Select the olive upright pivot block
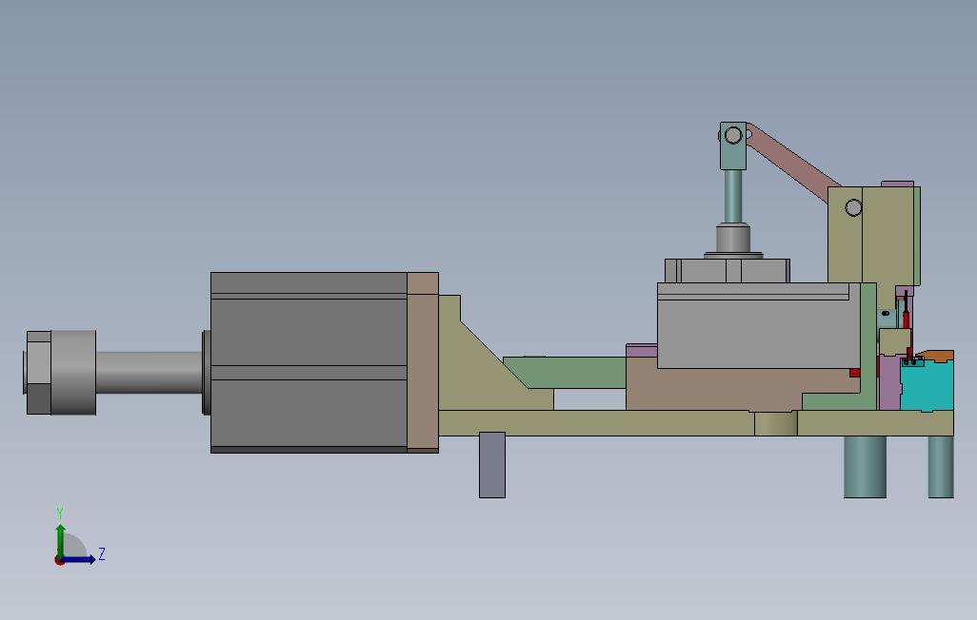This screenshot has height=620, width=977. point(872,235)
